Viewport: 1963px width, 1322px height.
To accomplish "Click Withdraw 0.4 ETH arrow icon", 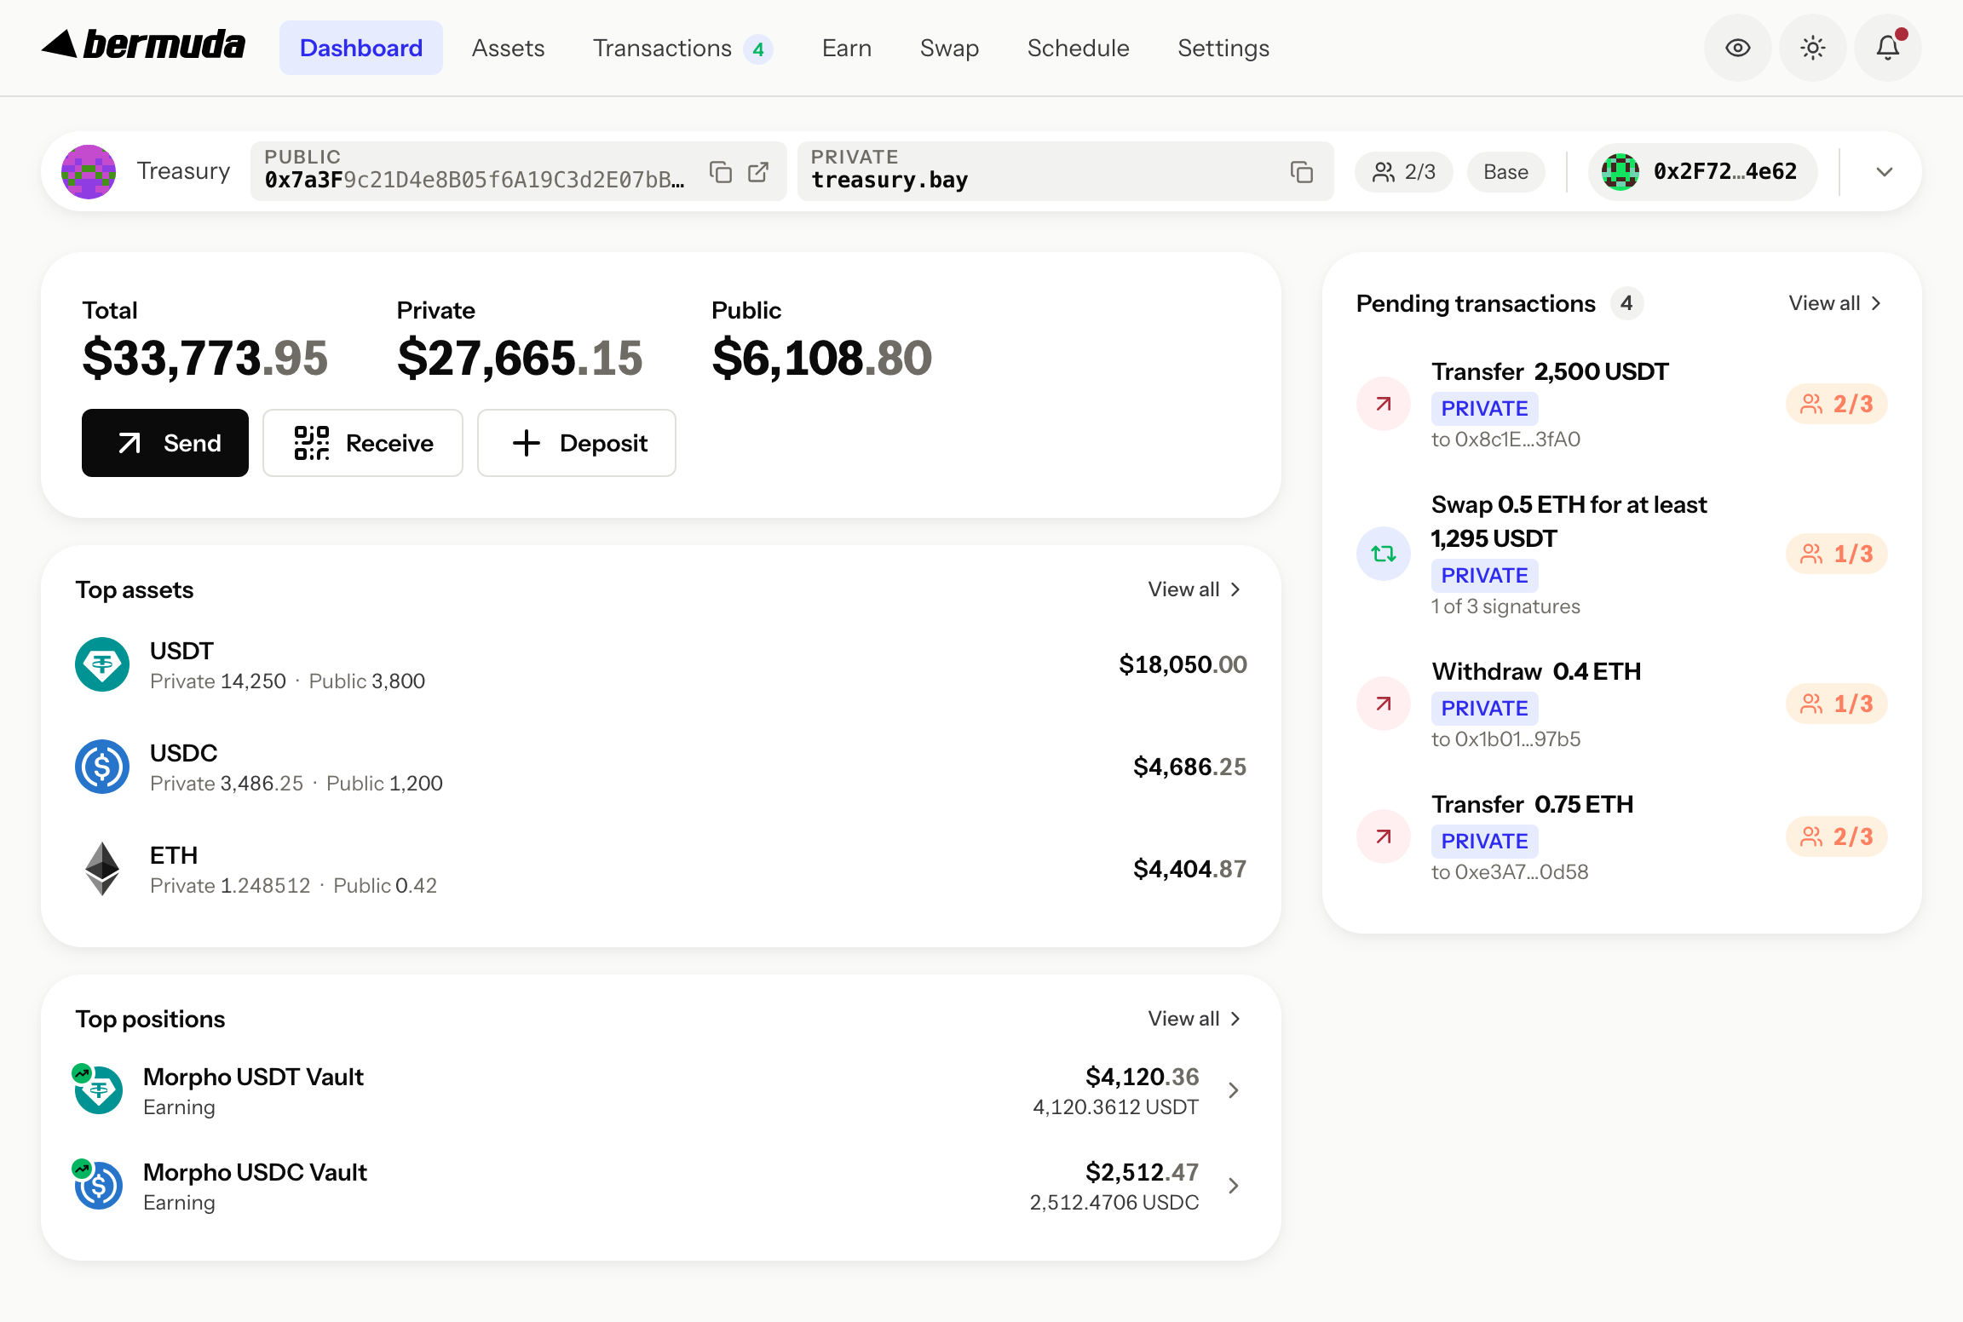I will [1384, 704].
